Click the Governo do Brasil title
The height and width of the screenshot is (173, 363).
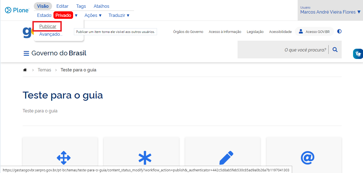pos(59,53)
